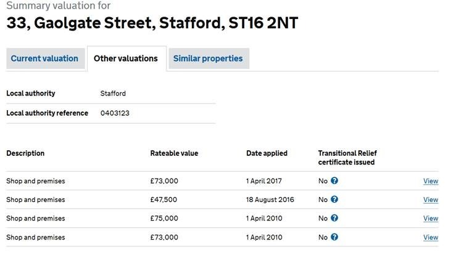
Task: Click the help icon in the bottom table row
Action: click(334, 237)
